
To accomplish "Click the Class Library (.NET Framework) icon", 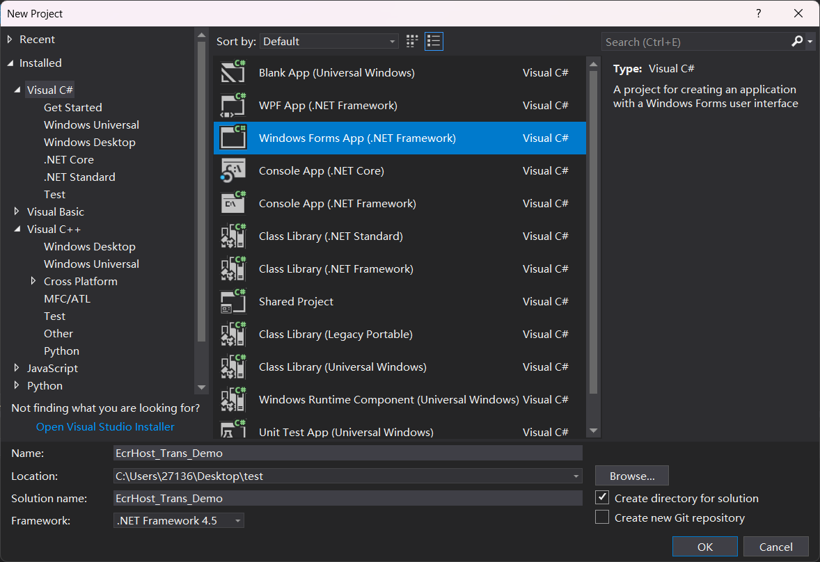I will click(233, 268).
